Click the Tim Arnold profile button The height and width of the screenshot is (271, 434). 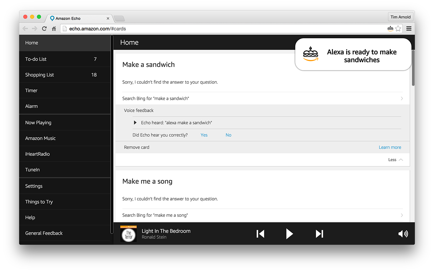400,17
